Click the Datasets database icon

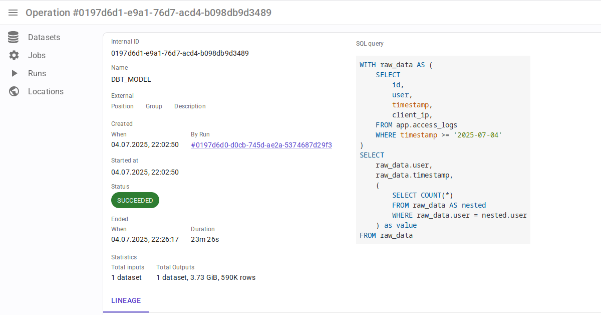[14, 38]
